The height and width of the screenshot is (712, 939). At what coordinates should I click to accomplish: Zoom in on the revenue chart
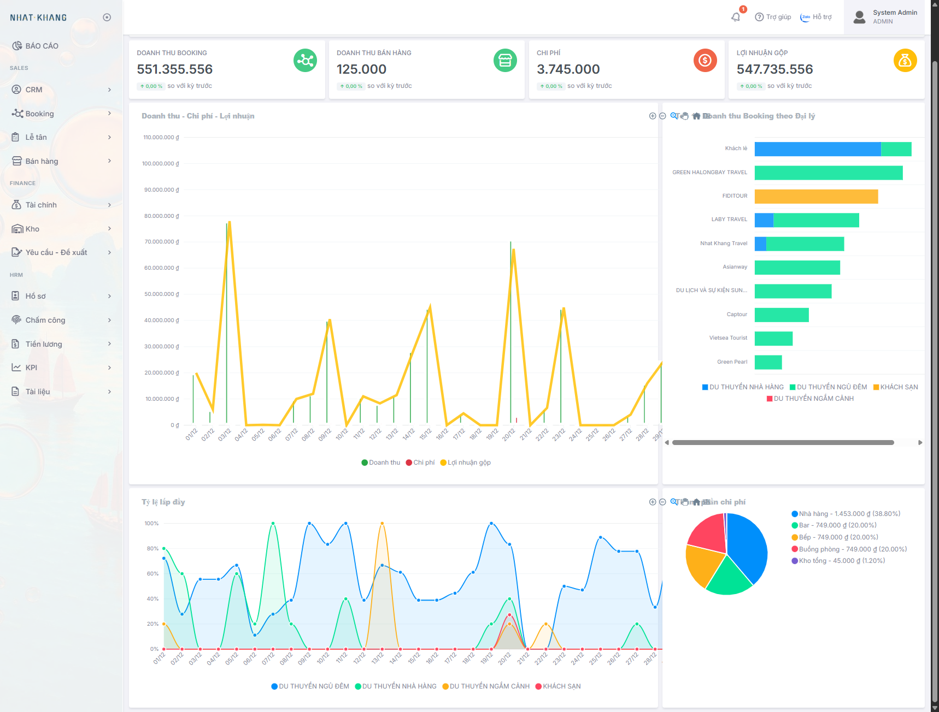652,116
